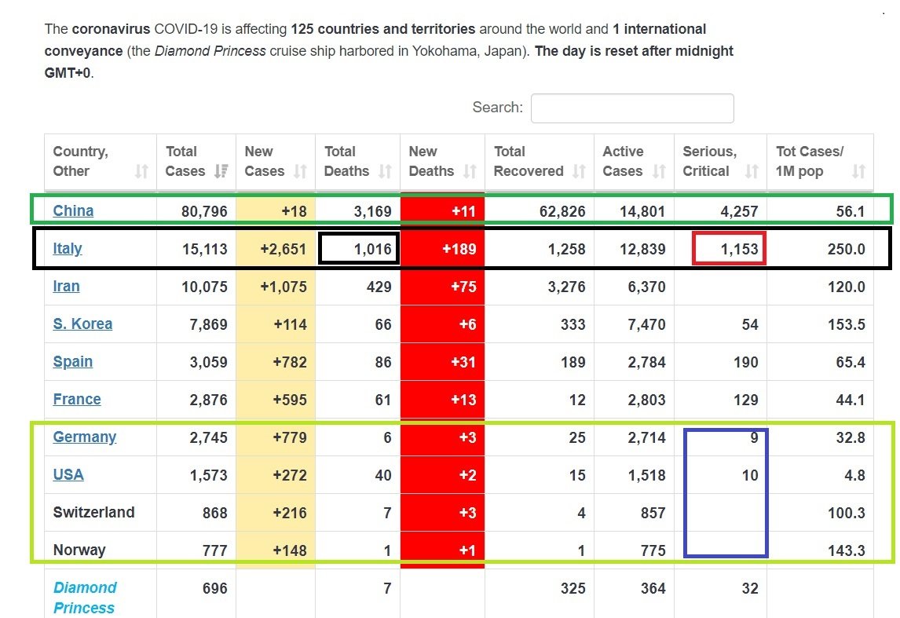This screenshot has width=900, height=618.
Task: Sort by New Cases using arrow icon
Action: [x=300, y=171]
